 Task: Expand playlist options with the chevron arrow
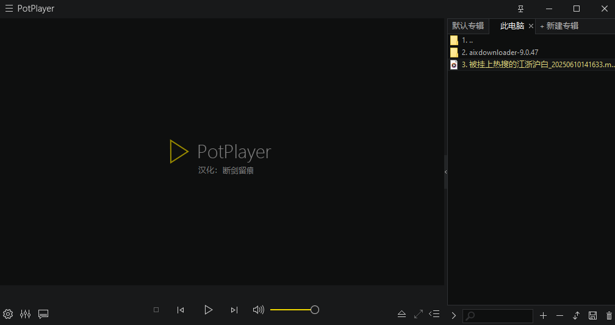coord(454,316)
